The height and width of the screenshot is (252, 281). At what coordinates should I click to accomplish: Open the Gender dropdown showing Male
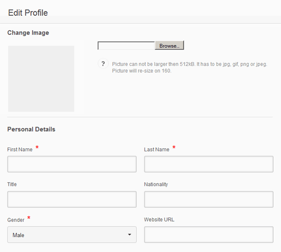(x=72, y=235)
